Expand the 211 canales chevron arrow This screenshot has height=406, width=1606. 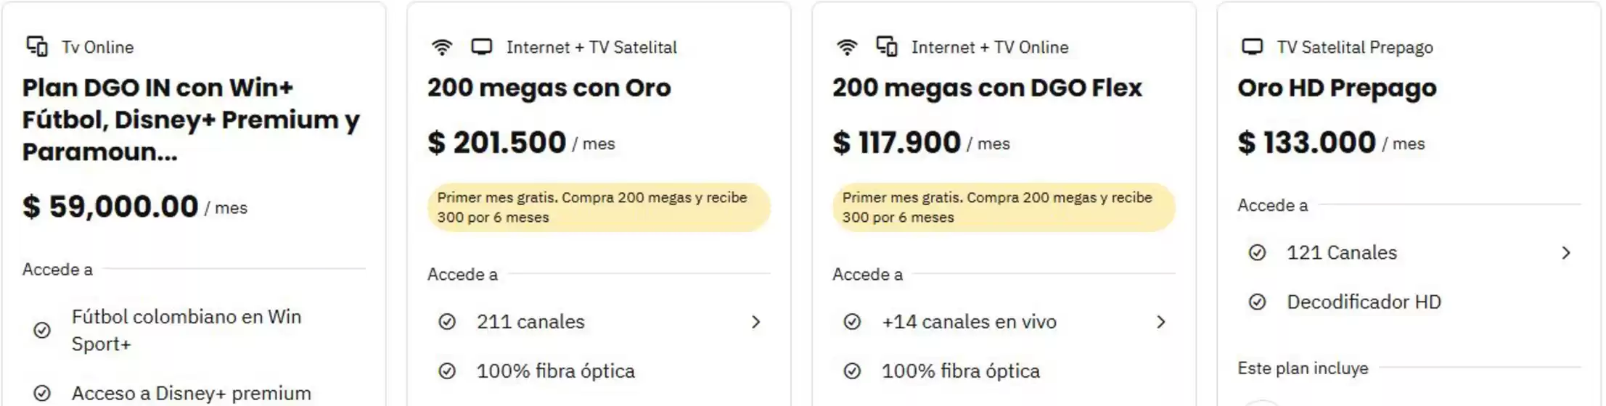pyautogui.click(x=755, y=322)
